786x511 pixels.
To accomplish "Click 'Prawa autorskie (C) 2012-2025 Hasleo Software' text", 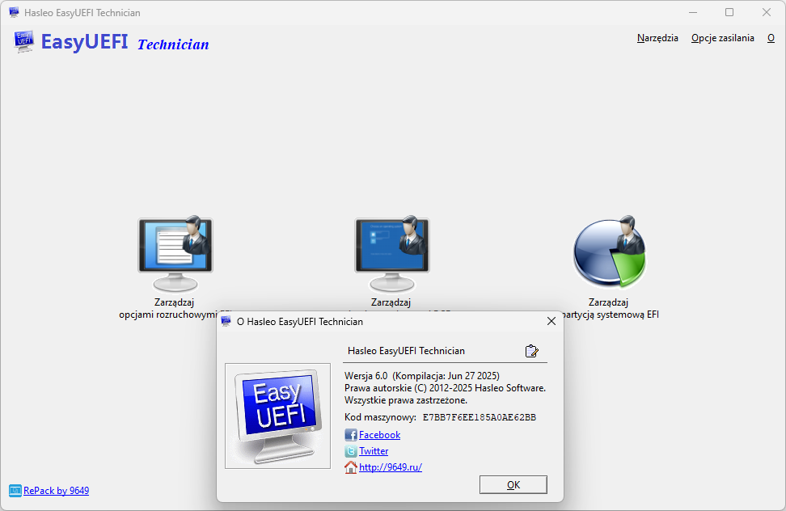I will [x=445, y=388].
